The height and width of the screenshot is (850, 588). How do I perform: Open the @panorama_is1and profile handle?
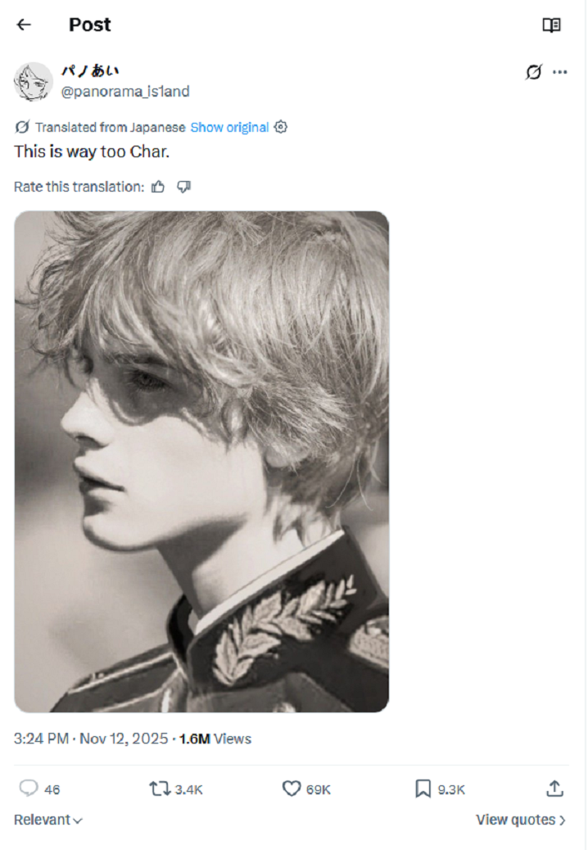pyautogui.click(x=125, y=92)
